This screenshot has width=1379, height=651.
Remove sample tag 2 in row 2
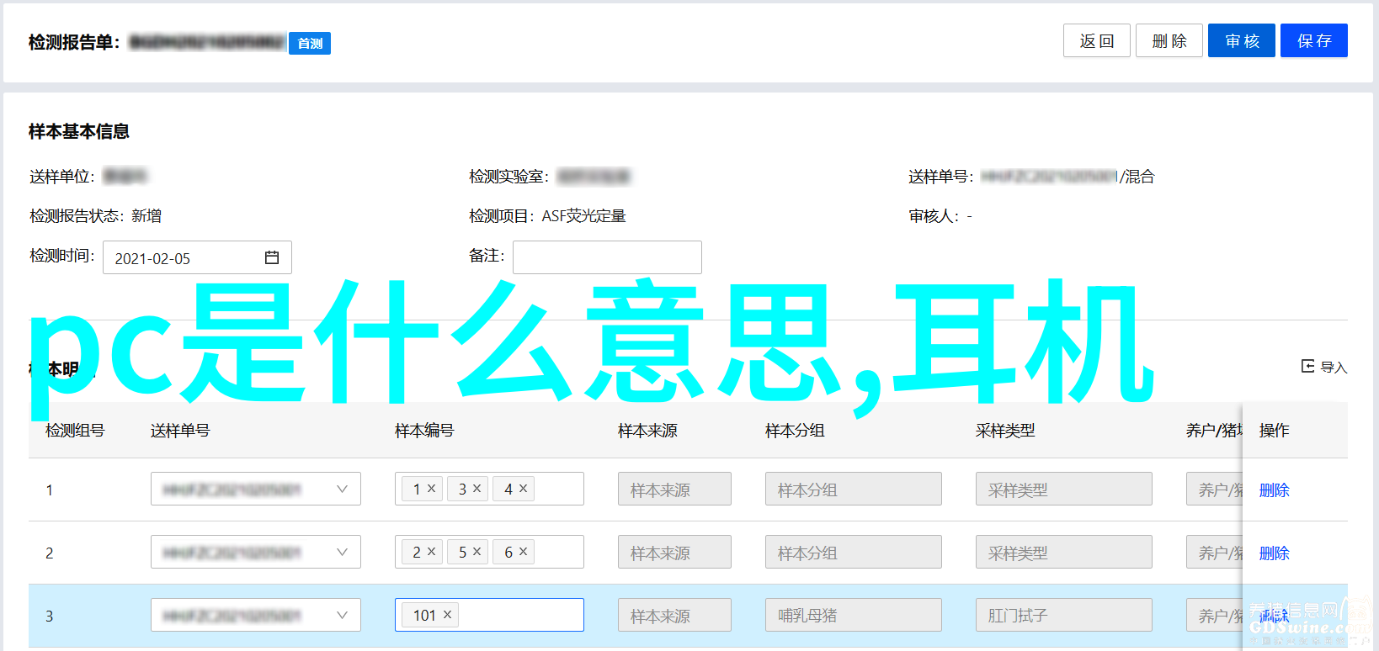[x=432, y=552]
